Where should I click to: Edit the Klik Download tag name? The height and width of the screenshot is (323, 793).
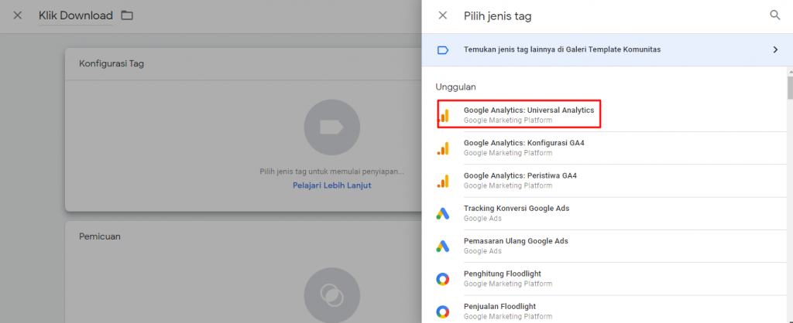tap(76, 15)
